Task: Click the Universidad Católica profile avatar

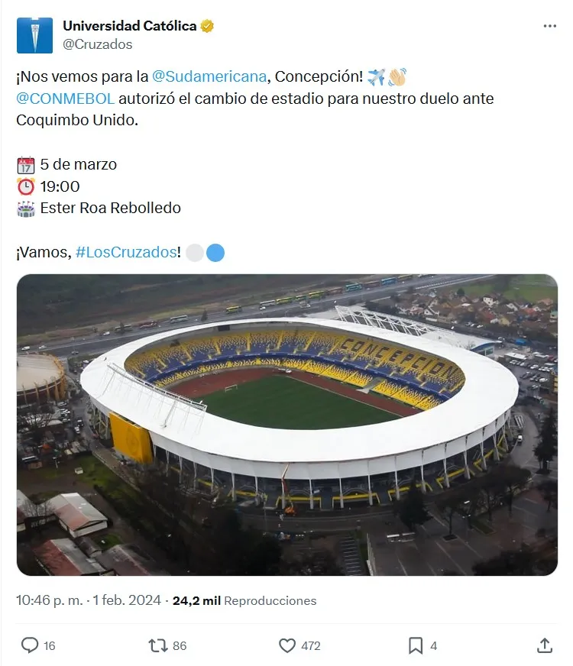Action: [x=34, y=35]
